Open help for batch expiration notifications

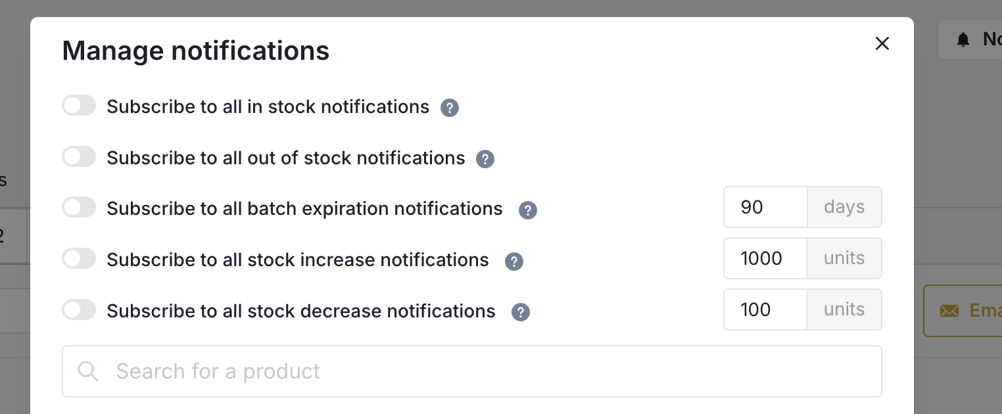[x=527, y=210]
